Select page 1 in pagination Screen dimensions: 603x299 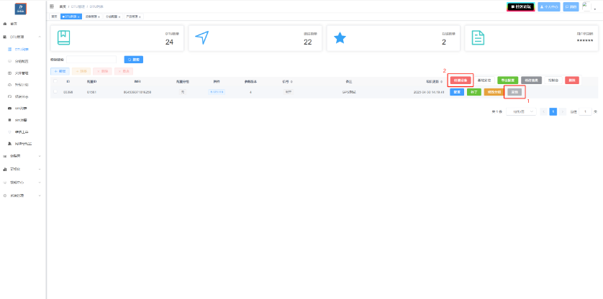553,111
